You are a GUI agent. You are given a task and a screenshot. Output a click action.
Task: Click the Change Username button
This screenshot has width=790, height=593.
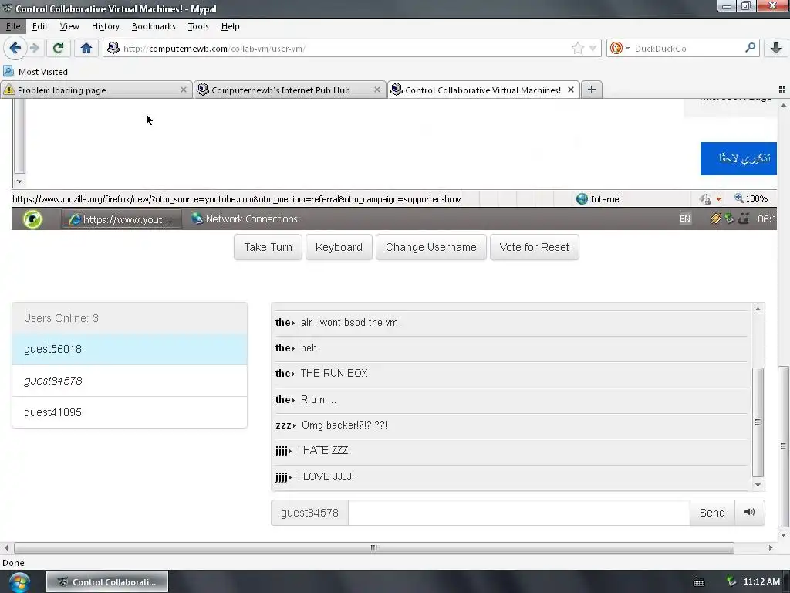click(430, 247)
